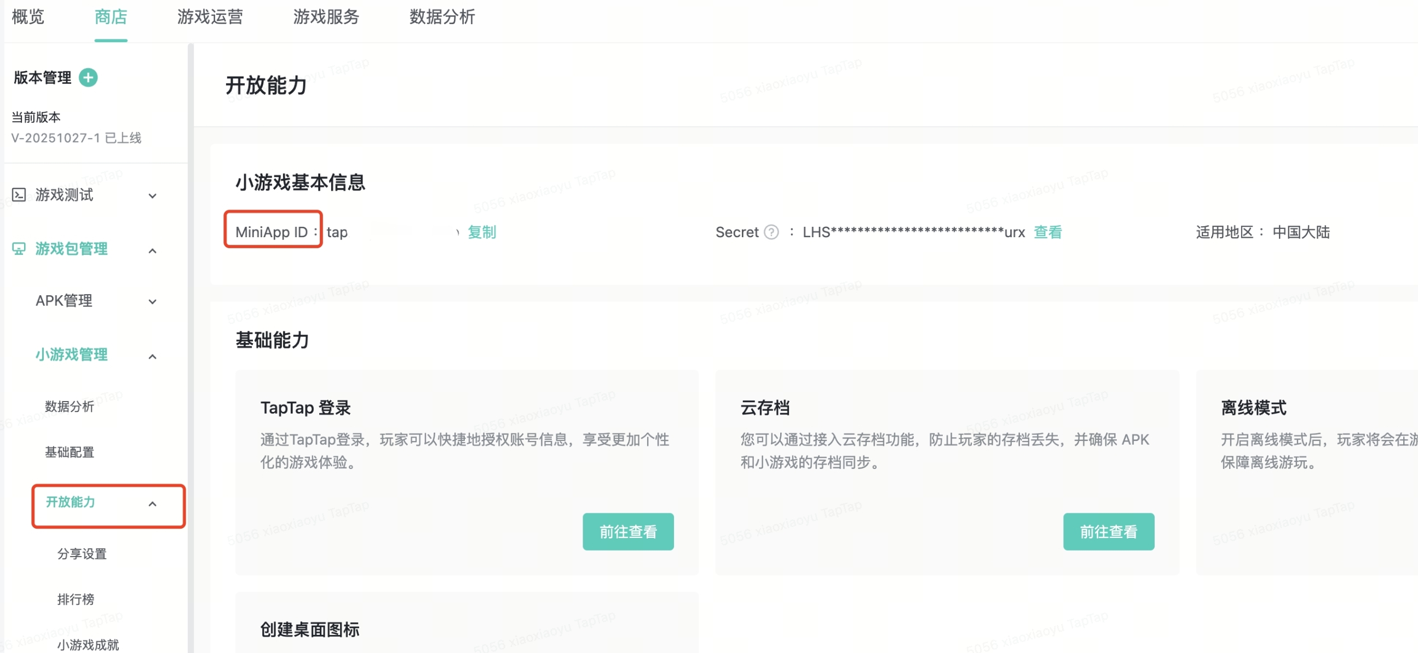Viewport: 1418px width, 653px height.
Task: Select the APK管理 sidebar item
Action: pyautogui.click(x=64, y=301)
